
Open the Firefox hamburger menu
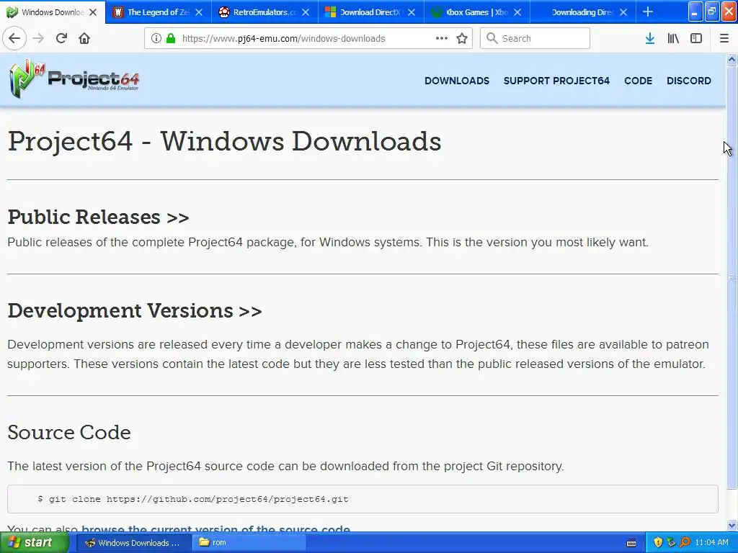point(724,38)
